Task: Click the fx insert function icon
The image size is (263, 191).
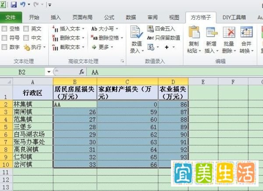Action: click(x=82, y=72)
